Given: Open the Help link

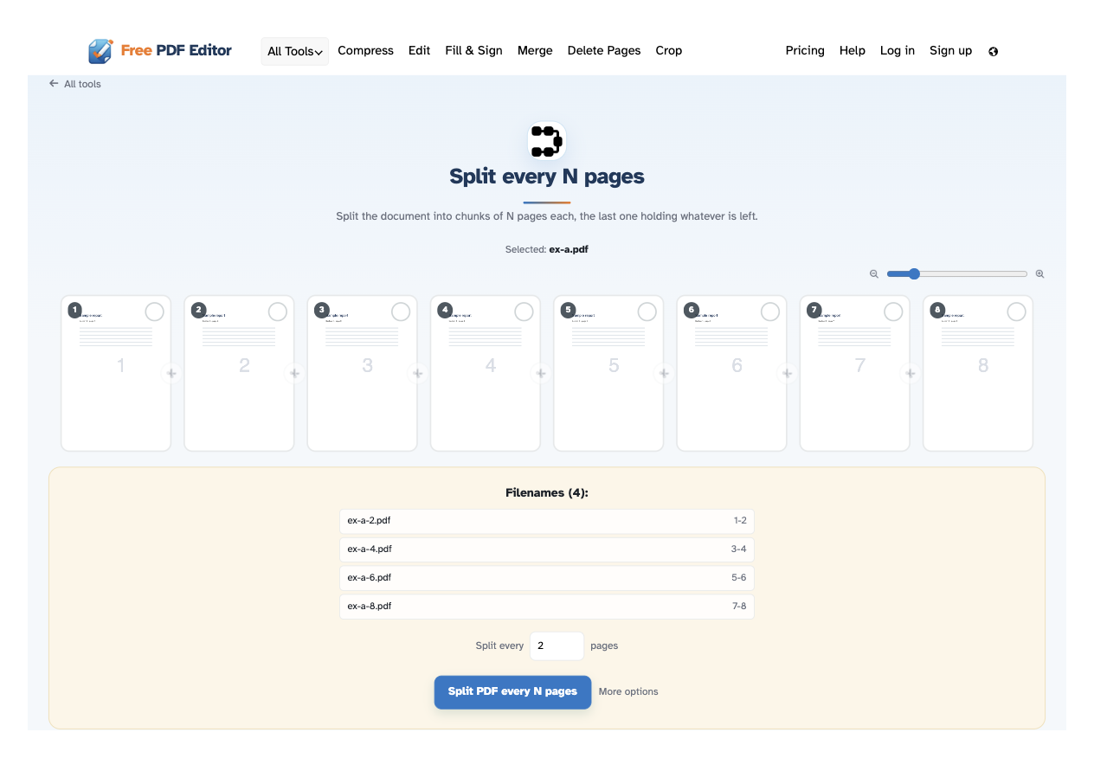Looking at the screenshot, I should [853, 51].
